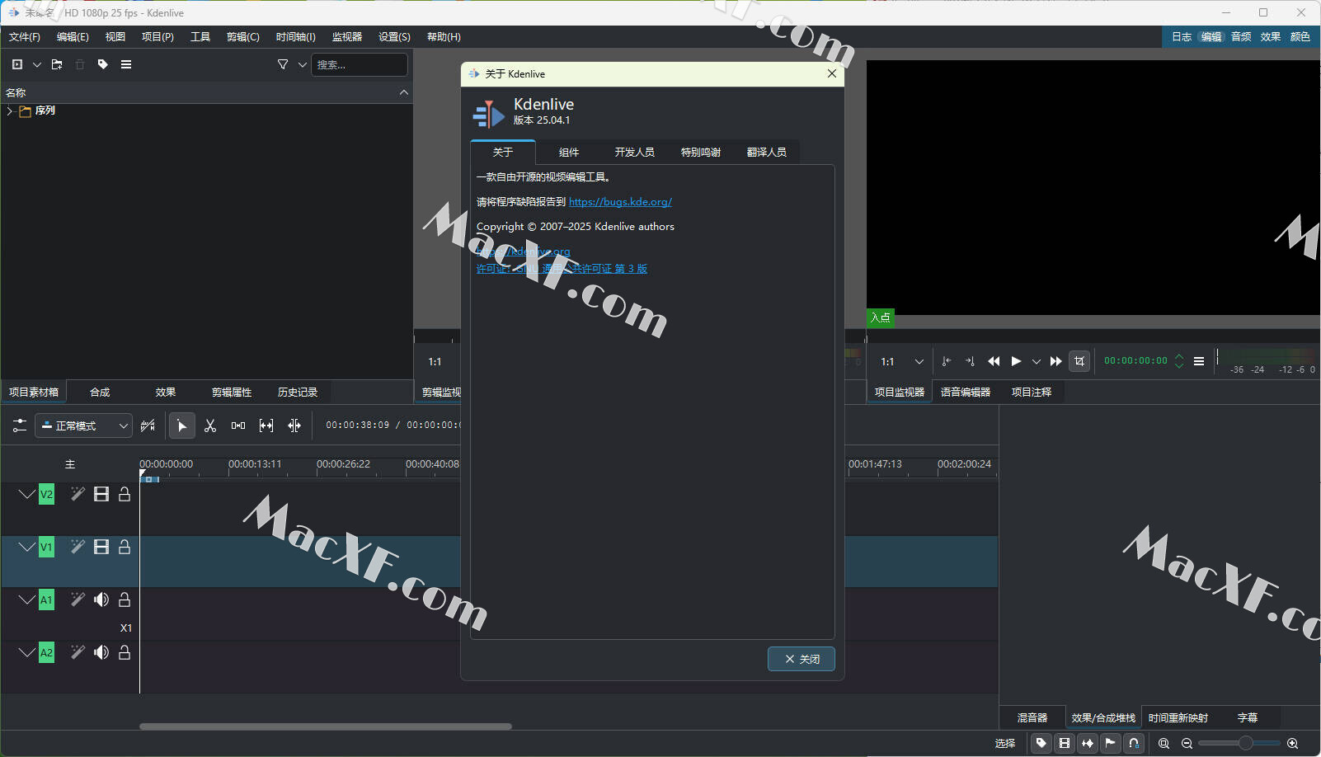Open the 合成 tab below project bin
The width and height of the screenshot is (1321, 757).
100,393
